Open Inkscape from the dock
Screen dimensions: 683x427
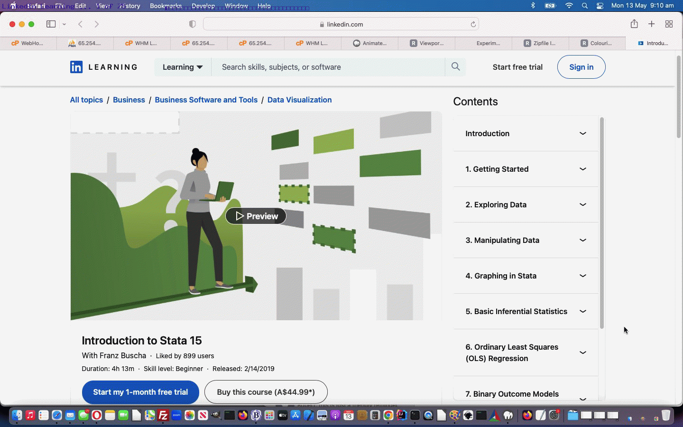(x=468, y=416)
